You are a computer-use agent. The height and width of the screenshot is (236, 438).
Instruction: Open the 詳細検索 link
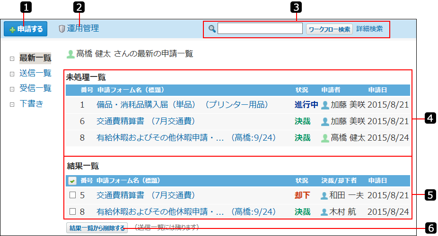369,29
